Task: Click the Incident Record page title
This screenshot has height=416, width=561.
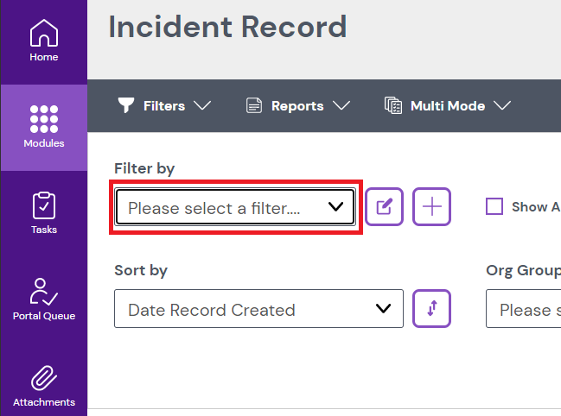Action: 227,28
